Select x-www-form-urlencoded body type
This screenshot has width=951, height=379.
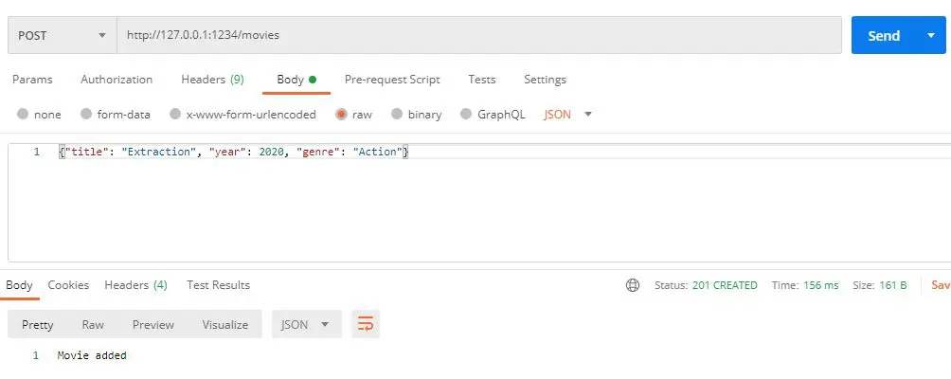(175, 115)
